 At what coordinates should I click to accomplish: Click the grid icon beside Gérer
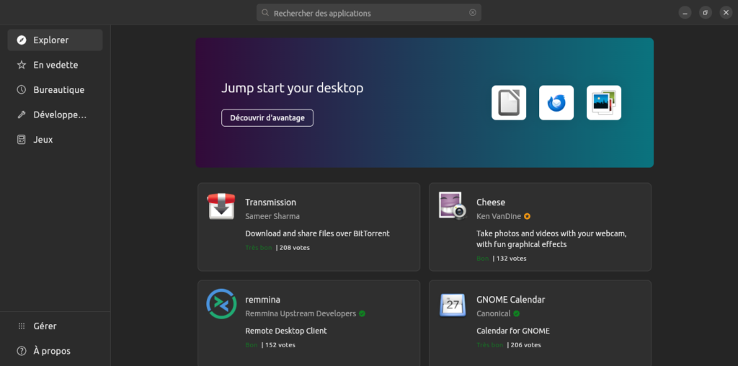coord(21,326)
